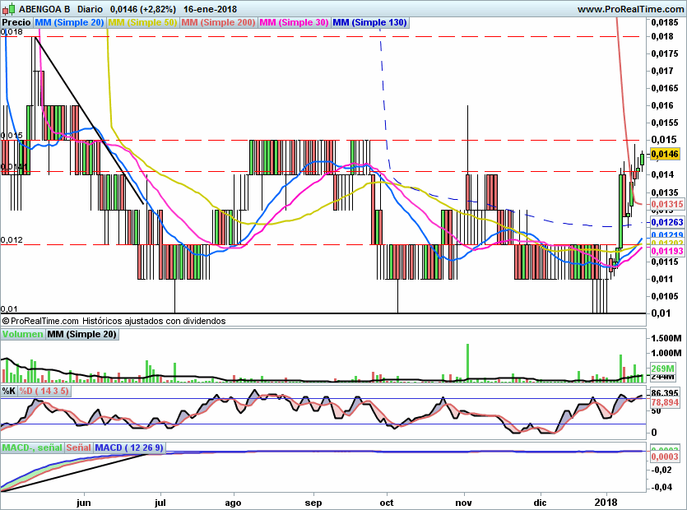
Task: Click the sep month marker on the time axis
Action: pyautogui.click(x=313, y=502)
